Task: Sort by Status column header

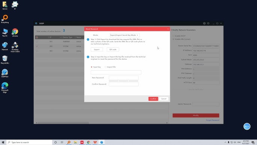Action: pyautogui.click(x=79, y=37)
